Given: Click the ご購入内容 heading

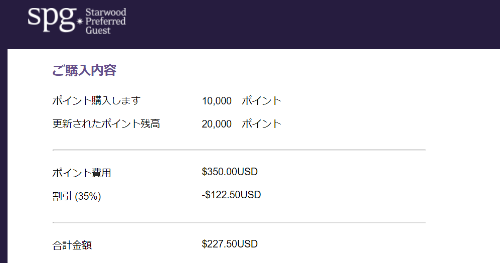Looking at the screenshot, I should (84, 70).
